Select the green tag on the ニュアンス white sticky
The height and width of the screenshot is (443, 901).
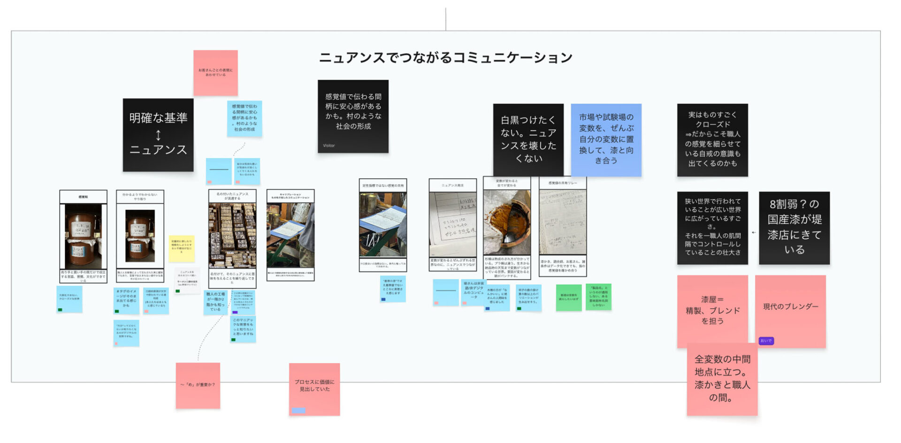point(178,291)
